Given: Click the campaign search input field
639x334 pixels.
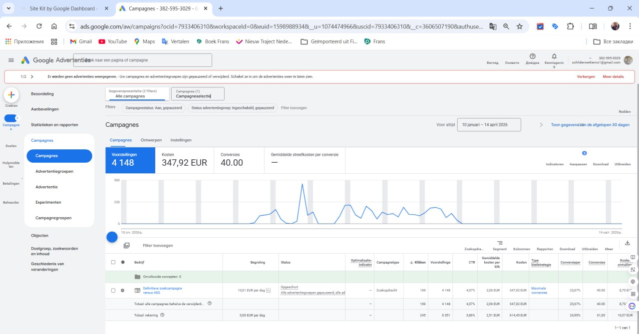Looking at the screenshot, I should [143, 60].
